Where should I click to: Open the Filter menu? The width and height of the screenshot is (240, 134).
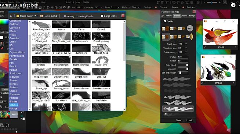(x=18, y=2)
